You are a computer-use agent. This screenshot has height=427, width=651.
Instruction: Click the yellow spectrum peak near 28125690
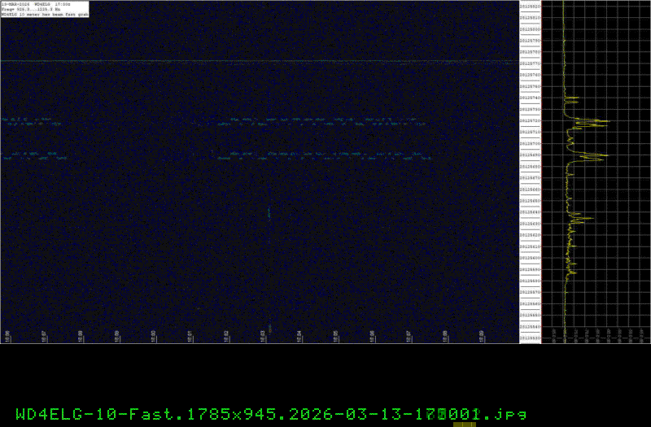(604, 155)
